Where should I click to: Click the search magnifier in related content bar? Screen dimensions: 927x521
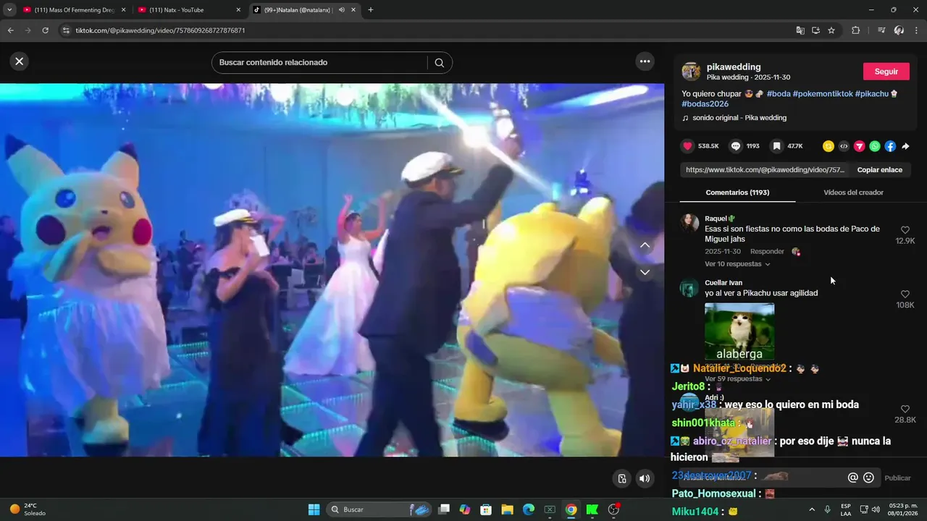tap(439, 62)
